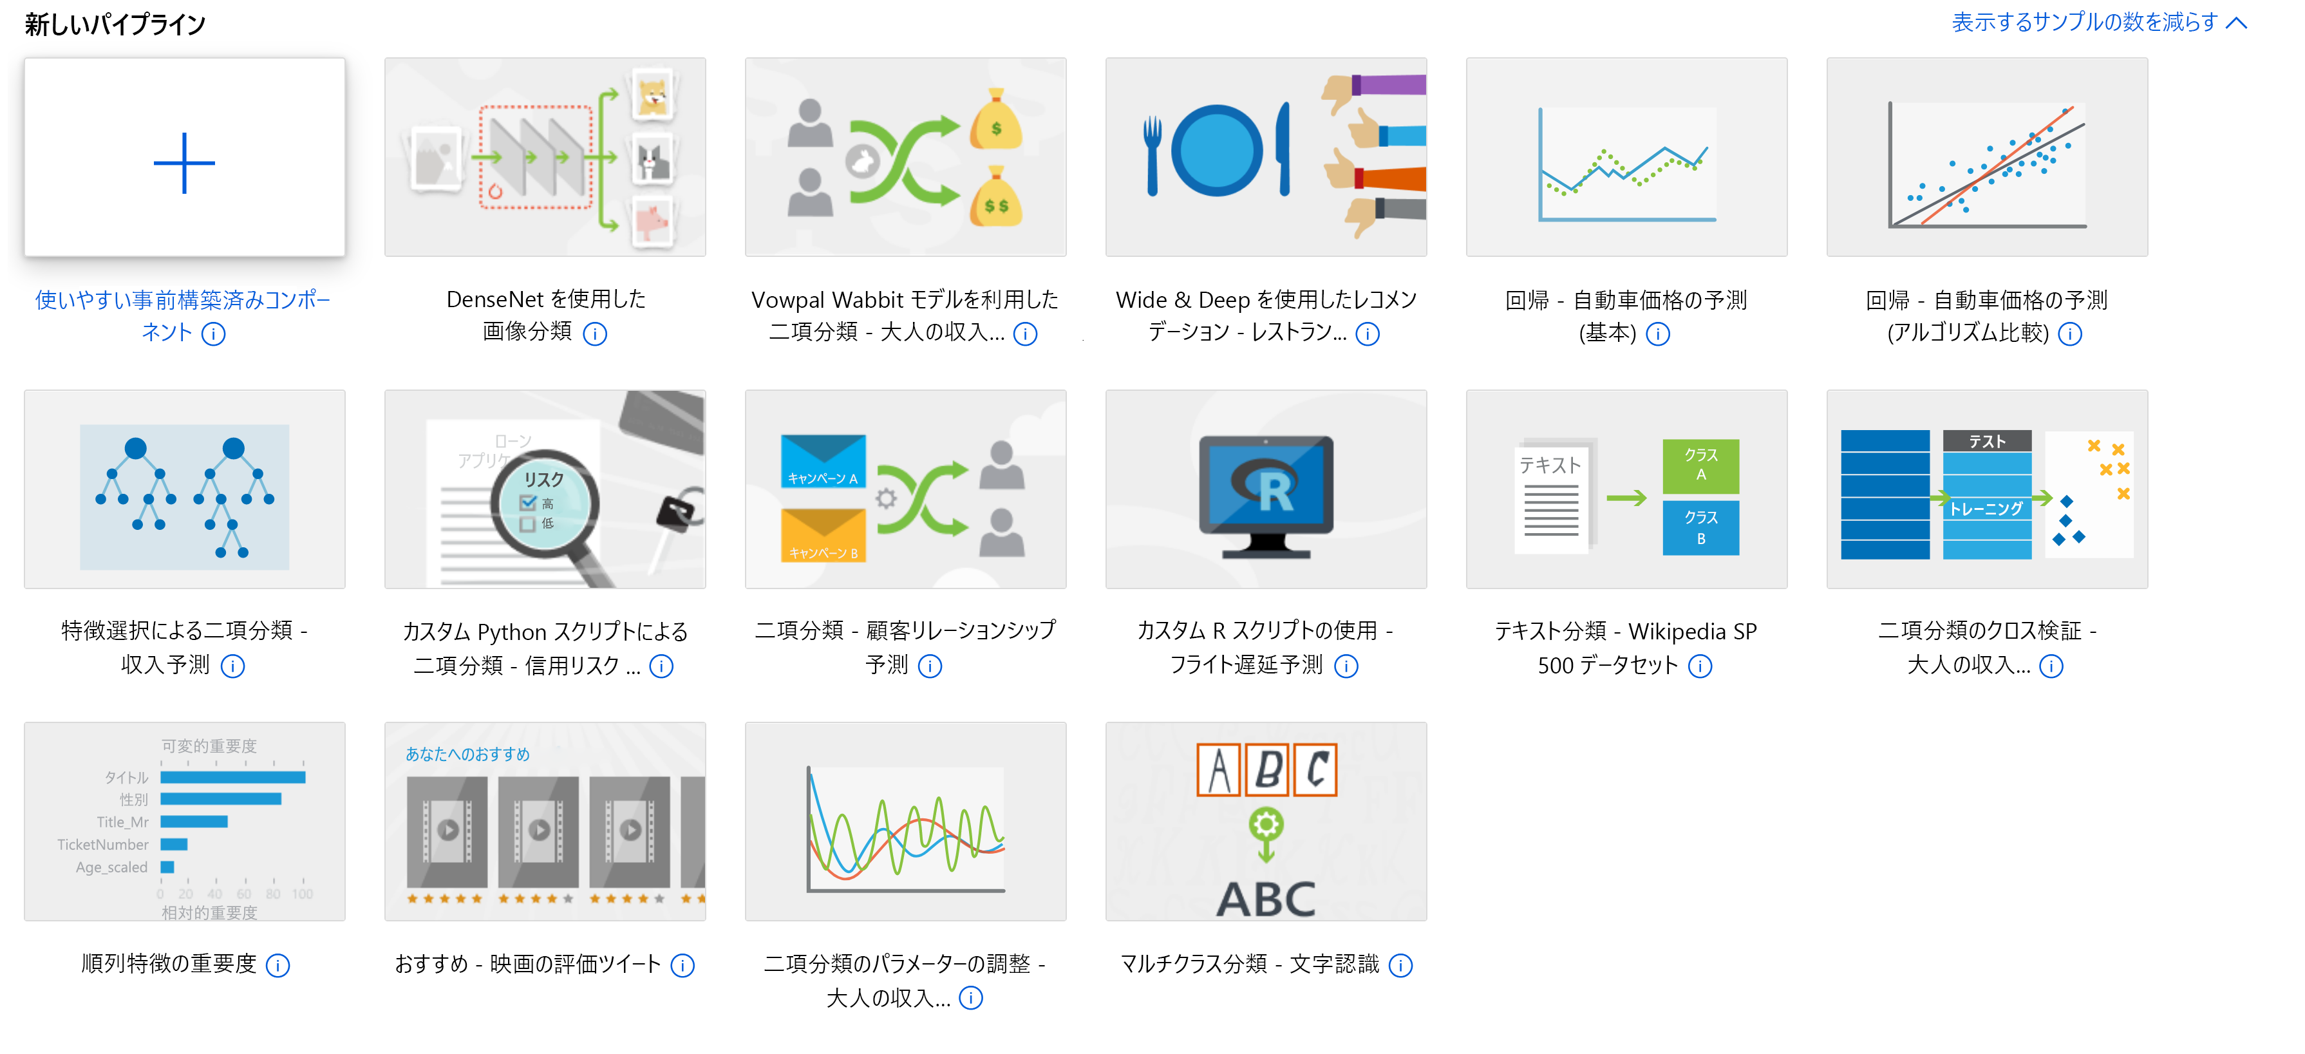
Task: Open 二項分類 - 顧客リレーションシップ予測 campaign thumbnail
Action: 905,489
